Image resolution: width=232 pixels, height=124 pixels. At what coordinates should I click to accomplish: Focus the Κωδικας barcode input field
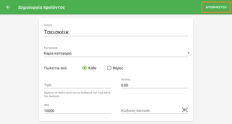click(150, 111)
